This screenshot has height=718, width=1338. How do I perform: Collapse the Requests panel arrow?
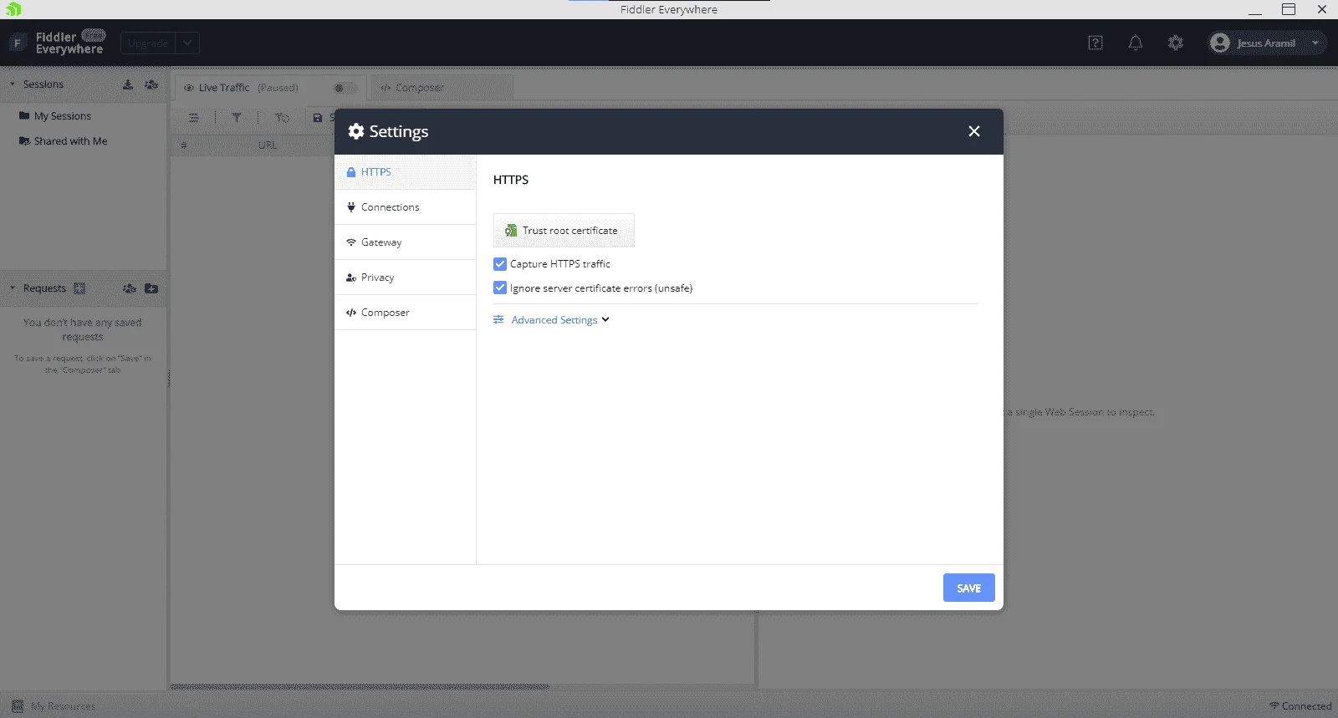[12, 288]
